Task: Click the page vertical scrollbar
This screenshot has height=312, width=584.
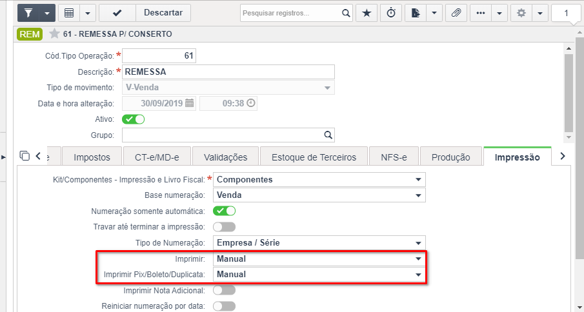Action: click(580, 149)
